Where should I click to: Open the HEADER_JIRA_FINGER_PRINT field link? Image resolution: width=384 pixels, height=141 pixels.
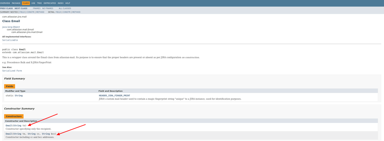coord(114,96)
